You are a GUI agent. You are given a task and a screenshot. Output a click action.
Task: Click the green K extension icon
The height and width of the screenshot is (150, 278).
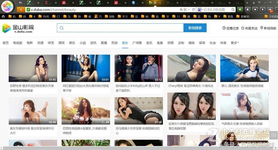tap(240, 10)
